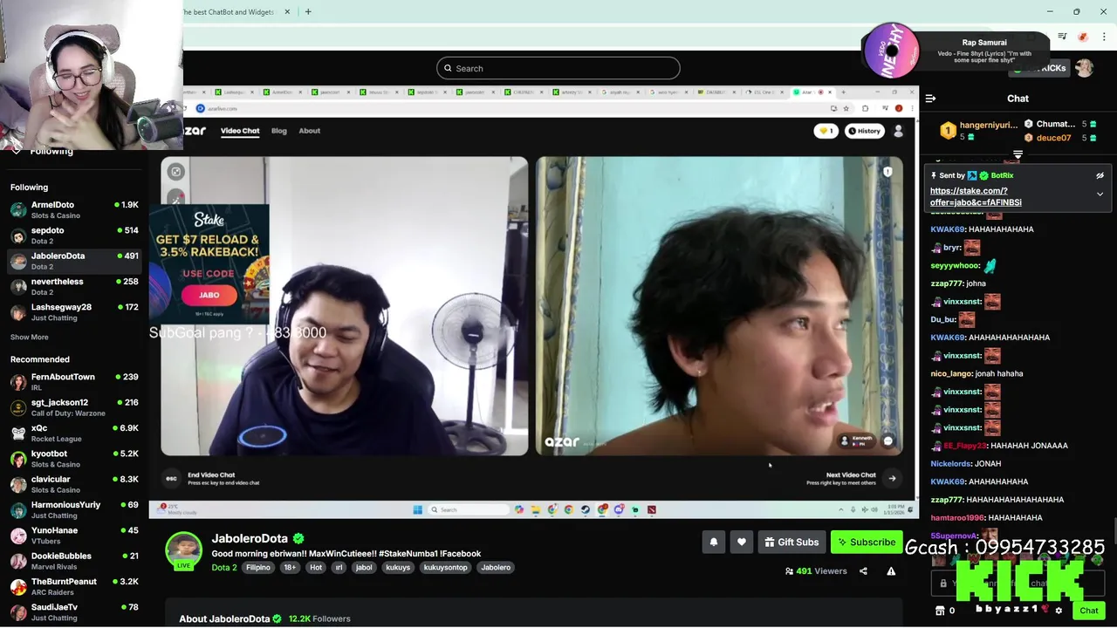Collapse the chat panel with arrow icon
The width and height of the screenshot is (1117, 628).
[930, 99]
